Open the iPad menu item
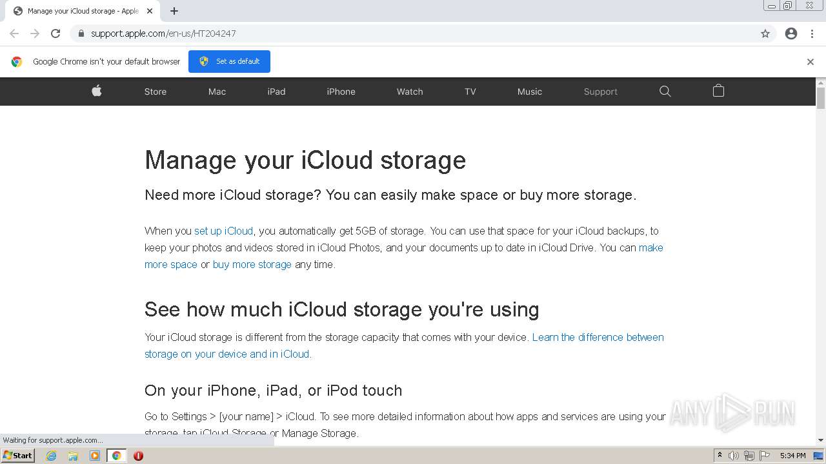Viewport: 826px width, 464px height. (276, 92)
